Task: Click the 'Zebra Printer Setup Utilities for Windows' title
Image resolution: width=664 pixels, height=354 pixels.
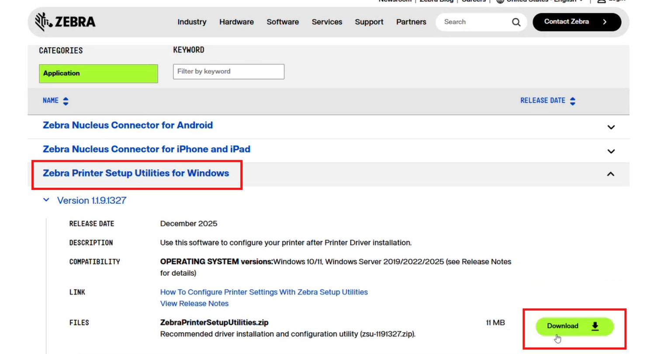Action: (x=136, y=173)
